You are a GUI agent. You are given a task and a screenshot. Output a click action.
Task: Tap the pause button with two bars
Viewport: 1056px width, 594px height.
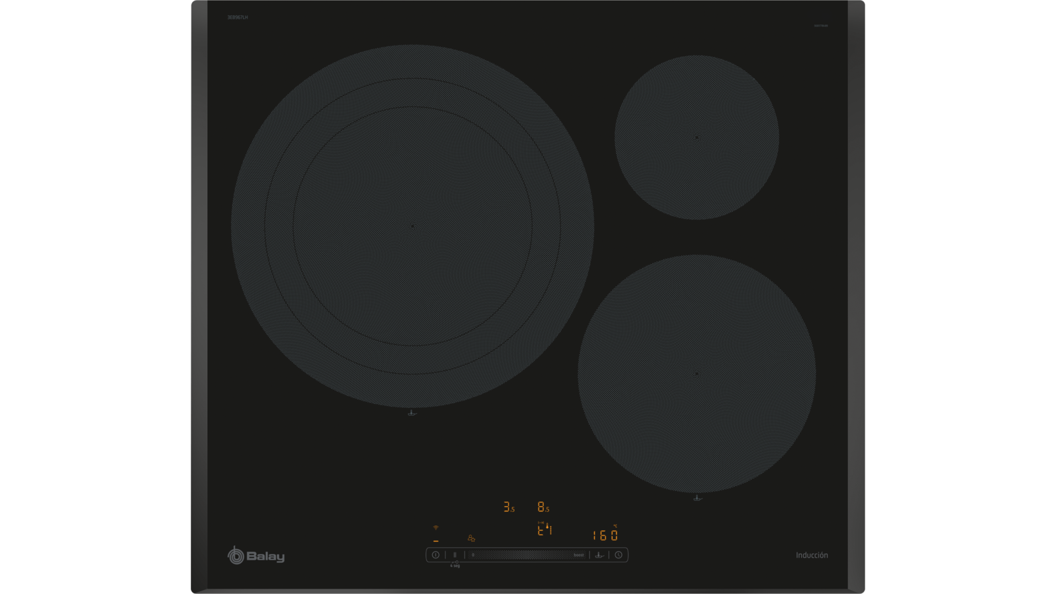click(x=455, y=555)
